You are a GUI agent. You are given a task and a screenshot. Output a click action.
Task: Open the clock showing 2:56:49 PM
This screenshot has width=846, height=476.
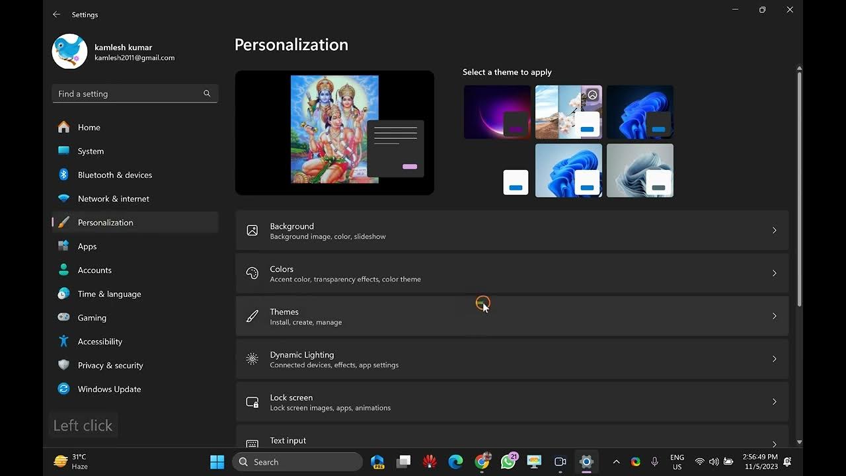click(x=759, y=461)
